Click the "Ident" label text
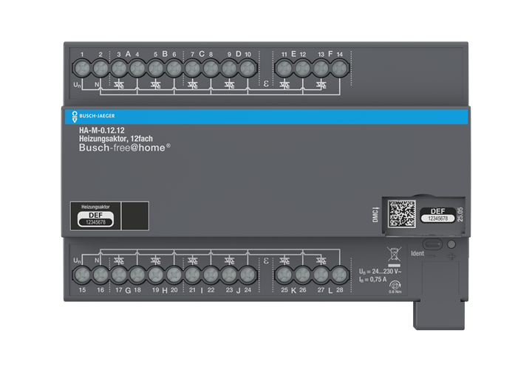This screenshot has height=372, width=532. [x=417, y=253]
